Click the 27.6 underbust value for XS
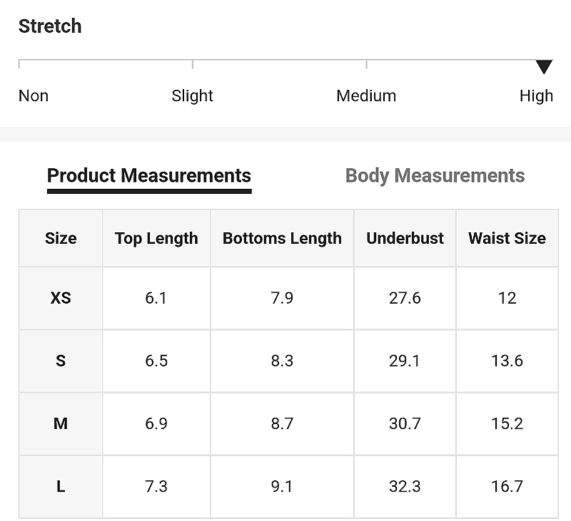 coord(405,298)
